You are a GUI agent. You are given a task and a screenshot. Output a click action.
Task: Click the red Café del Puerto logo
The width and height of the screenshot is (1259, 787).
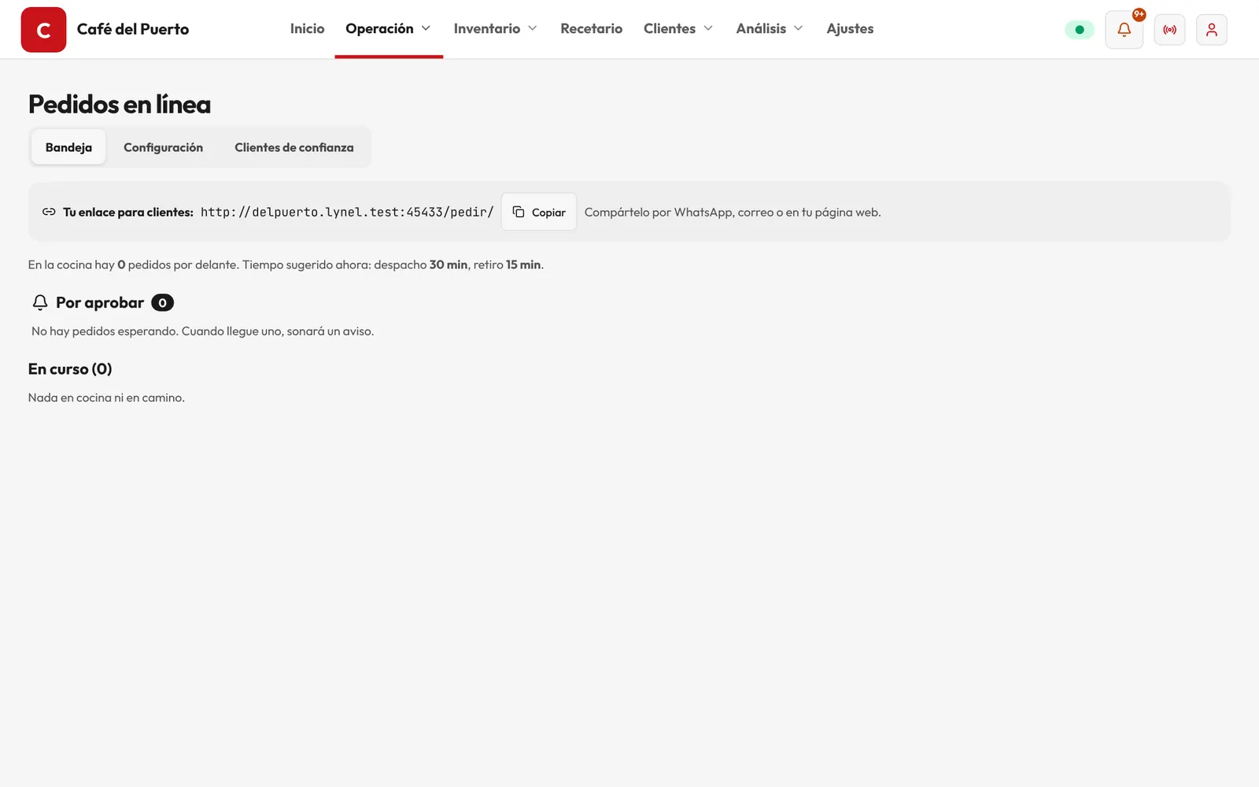43,30
